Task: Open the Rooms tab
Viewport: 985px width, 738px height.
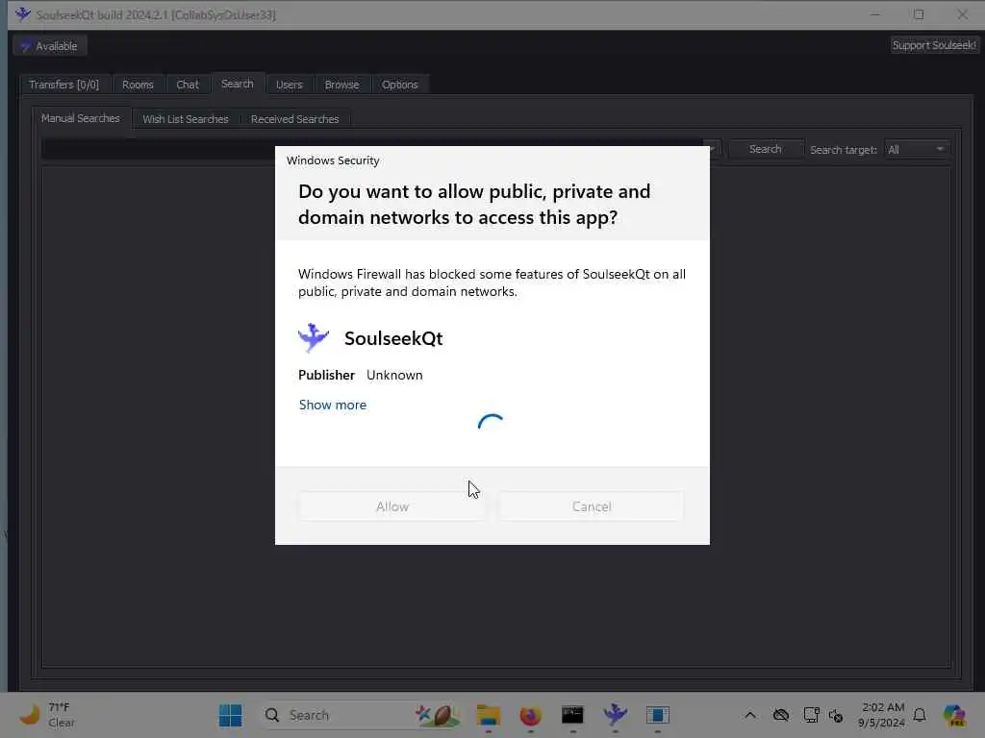Action: pos(138,85)
